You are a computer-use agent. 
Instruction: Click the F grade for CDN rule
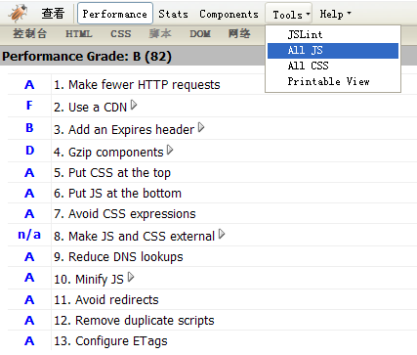pos(29,106)
